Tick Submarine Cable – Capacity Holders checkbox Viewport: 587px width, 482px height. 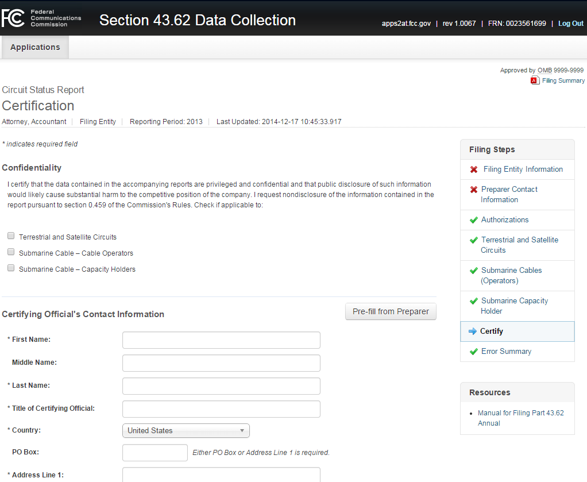11,268
